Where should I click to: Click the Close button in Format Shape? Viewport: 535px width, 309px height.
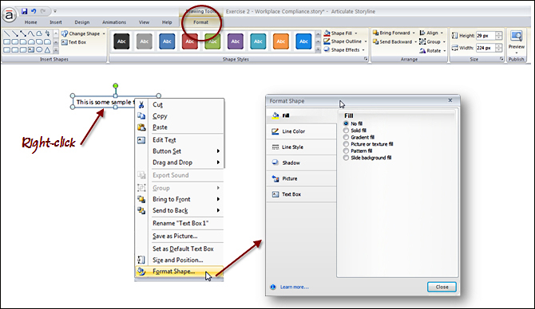point(442,287)
